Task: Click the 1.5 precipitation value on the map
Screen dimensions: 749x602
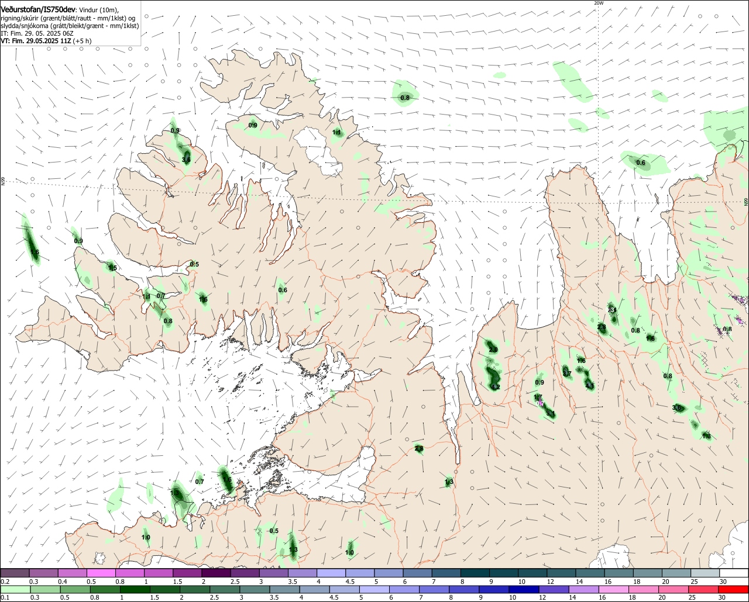Action: tap(112, 268)
